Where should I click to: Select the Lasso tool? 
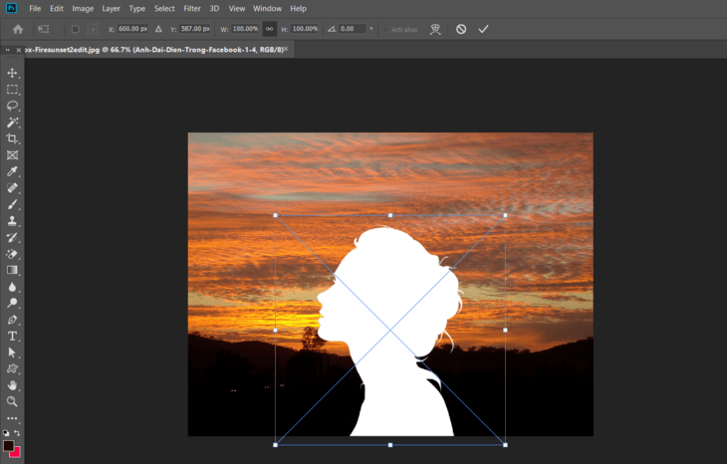tap(12, 106)
